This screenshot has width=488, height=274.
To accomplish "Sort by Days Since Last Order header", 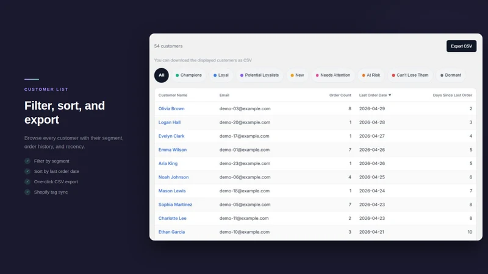I will (x=453, y=95).
